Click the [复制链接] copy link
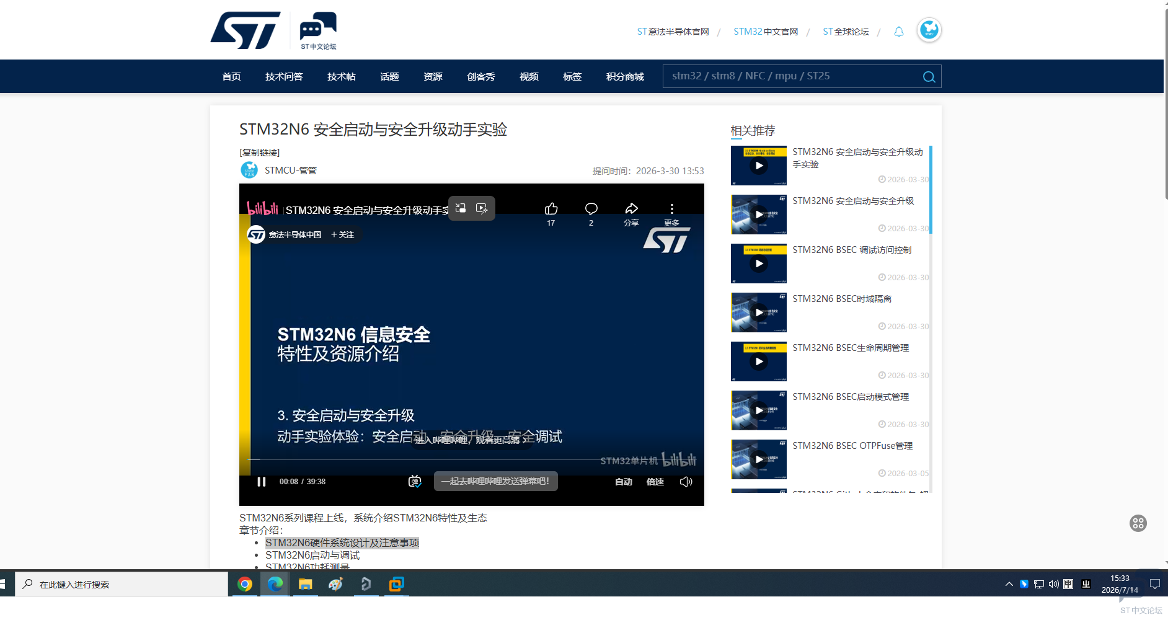Screen dimensions: 1168x620 [260, 153]
